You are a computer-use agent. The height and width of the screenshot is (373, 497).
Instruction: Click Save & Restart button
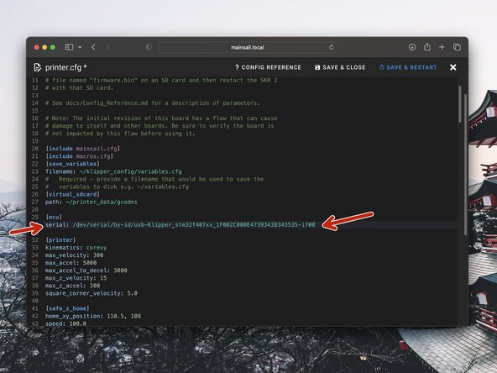click(x=408, y=67)
